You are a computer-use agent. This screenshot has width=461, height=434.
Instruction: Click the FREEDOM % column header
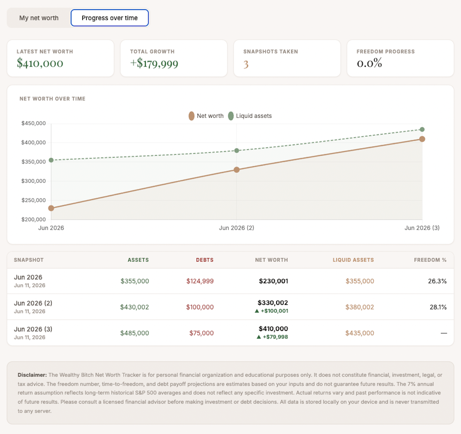430,260
